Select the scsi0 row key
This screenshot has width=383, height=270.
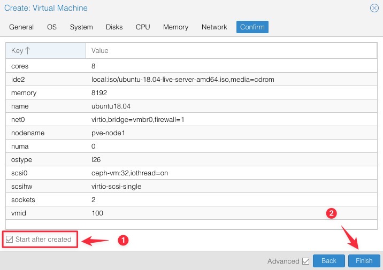(x=19, y=173)
